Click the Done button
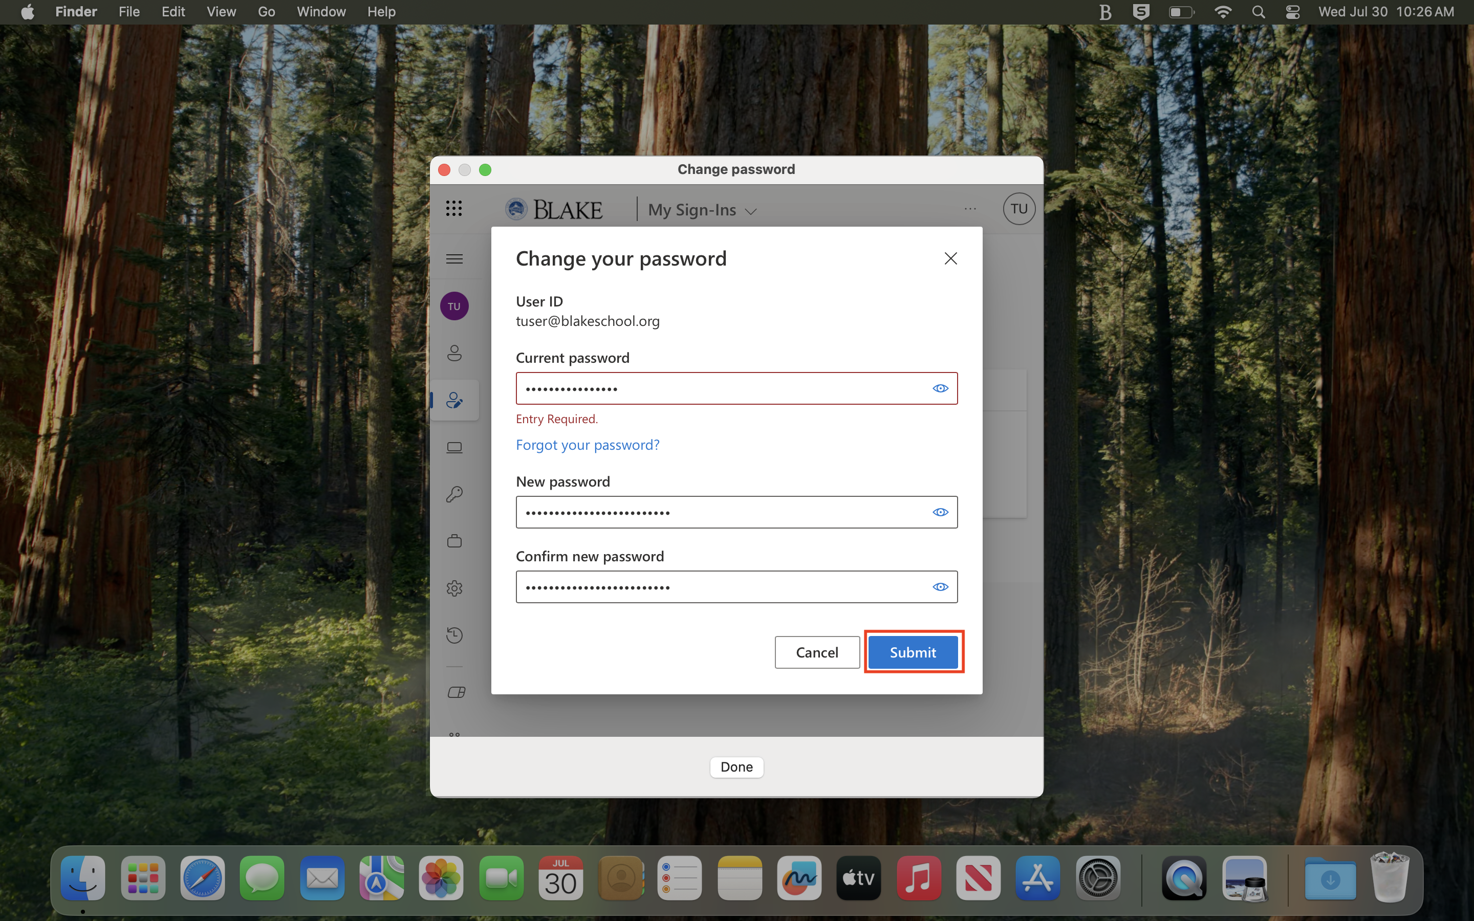The height and width of the screenshot is (921, 1474). click(x=736, y=767)
